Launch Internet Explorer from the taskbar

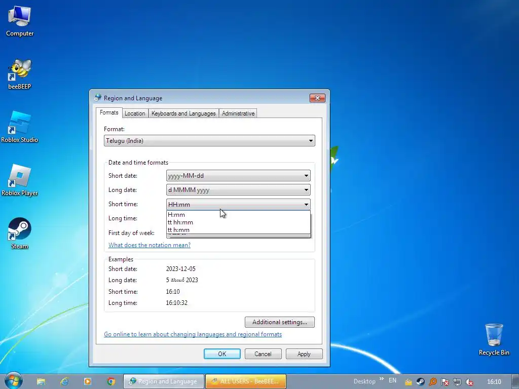tap(64, 381)
